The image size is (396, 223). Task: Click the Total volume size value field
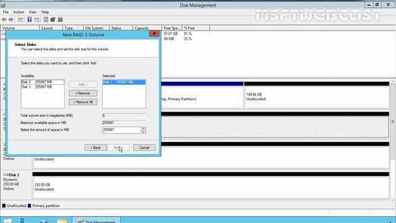pyautogui.click(x=124, y=116)
